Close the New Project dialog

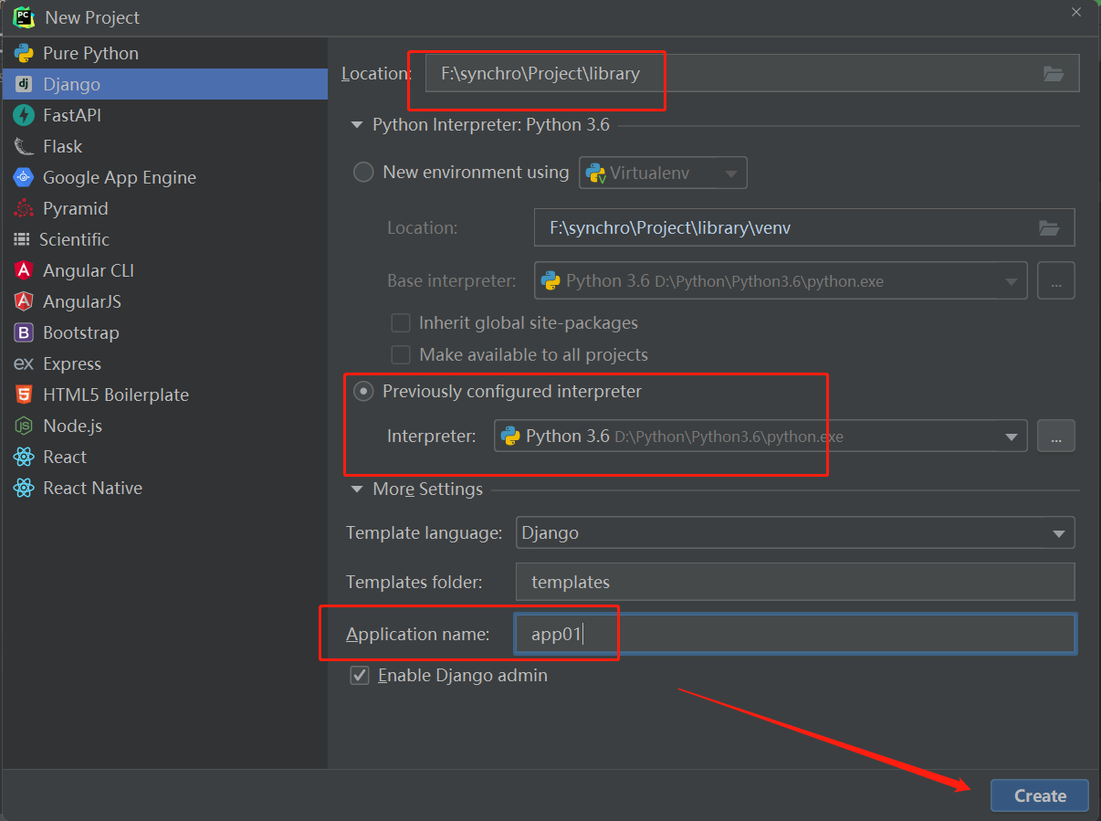[1077, 10]
